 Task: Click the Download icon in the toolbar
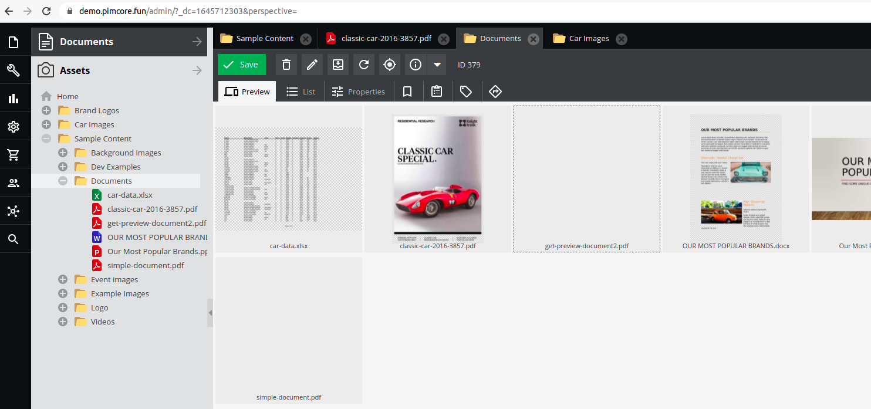pos(337,65)
